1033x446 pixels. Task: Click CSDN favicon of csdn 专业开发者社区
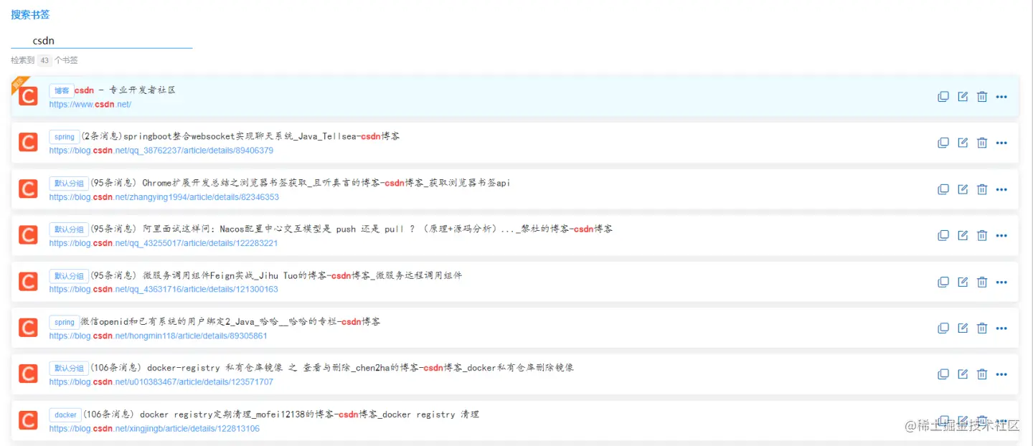tap(28, 96)
